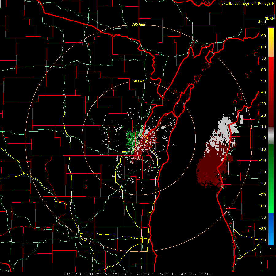Click the -40 value on velocity scale
The width and height of the screenshot is (276, 276).
point(262,183)
